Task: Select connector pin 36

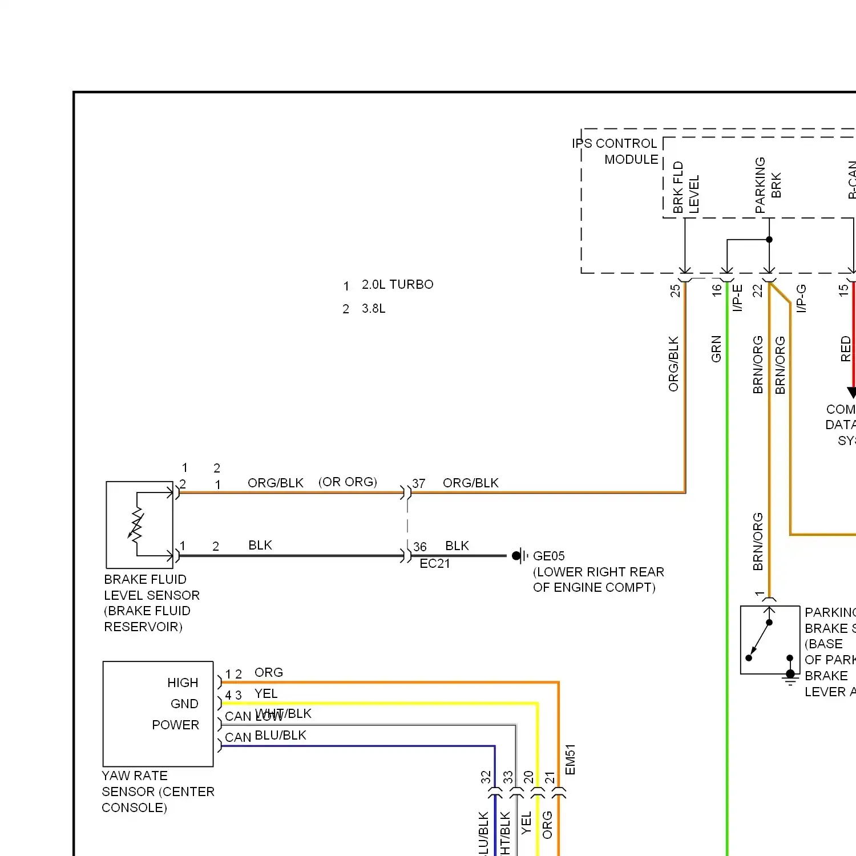Action: click(x=420, y=547)
